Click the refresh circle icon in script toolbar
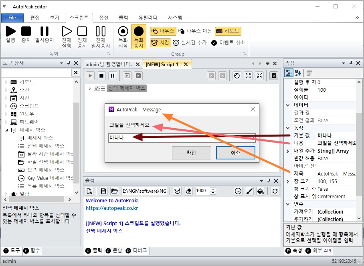Screen dimensions: 364x266 [x=237, y=76]
